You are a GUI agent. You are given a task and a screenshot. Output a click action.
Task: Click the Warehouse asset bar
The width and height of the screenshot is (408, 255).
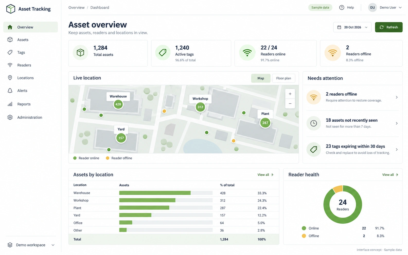point(155,193)
